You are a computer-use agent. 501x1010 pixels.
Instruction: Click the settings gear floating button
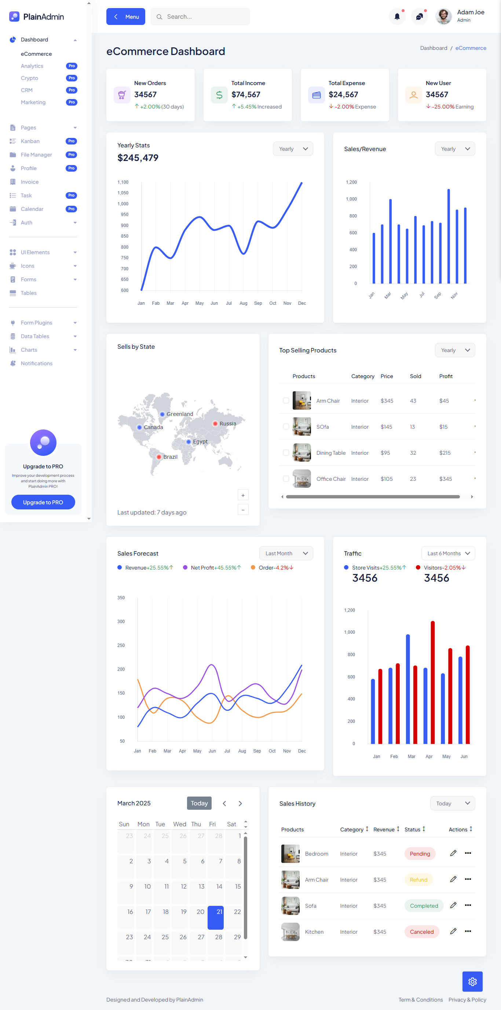472,981
